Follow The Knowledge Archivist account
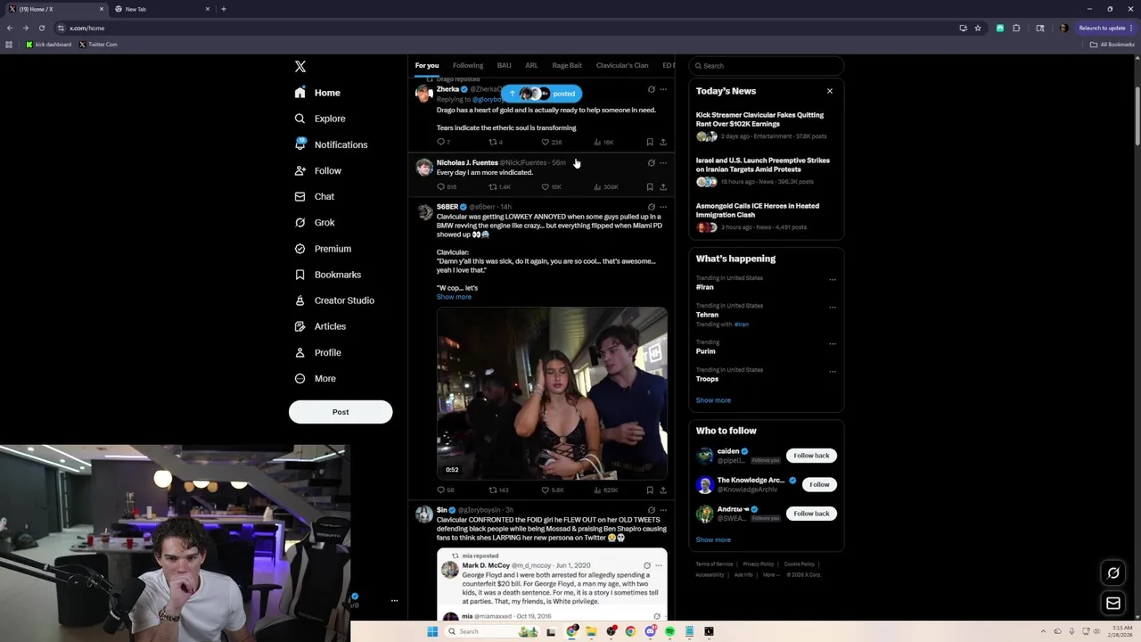This screenshot has width=1141, height=642. tap(819, 484)
